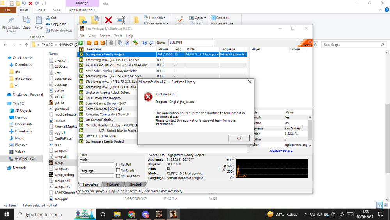Open the jogjagamers.org link
The width and height of the screenshot is (390, 220).
click(x=281, y=150)
